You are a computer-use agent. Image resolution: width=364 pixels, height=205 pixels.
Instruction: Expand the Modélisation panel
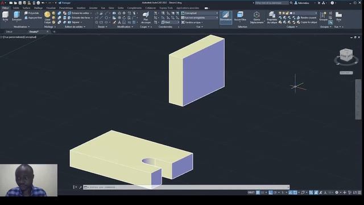pyautogui.click(x=22, y=27)
